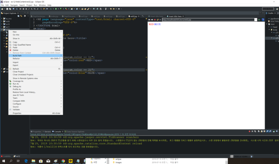The height and width of the screenshot is (164, 279).
Task: Open KakaoTalk from taskbar
Action: pyautogui.click(x=71, y=161)
